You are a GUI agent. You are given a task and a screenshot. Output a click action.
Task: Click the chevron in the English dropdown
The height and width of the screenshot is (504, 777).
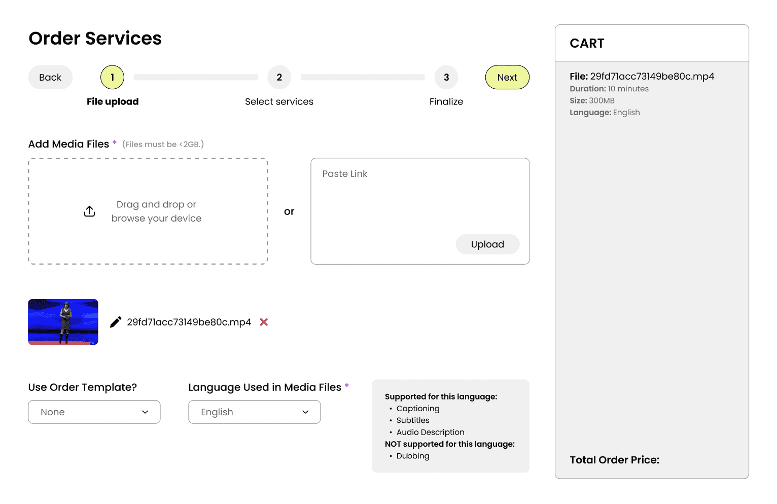pos(305,412)
